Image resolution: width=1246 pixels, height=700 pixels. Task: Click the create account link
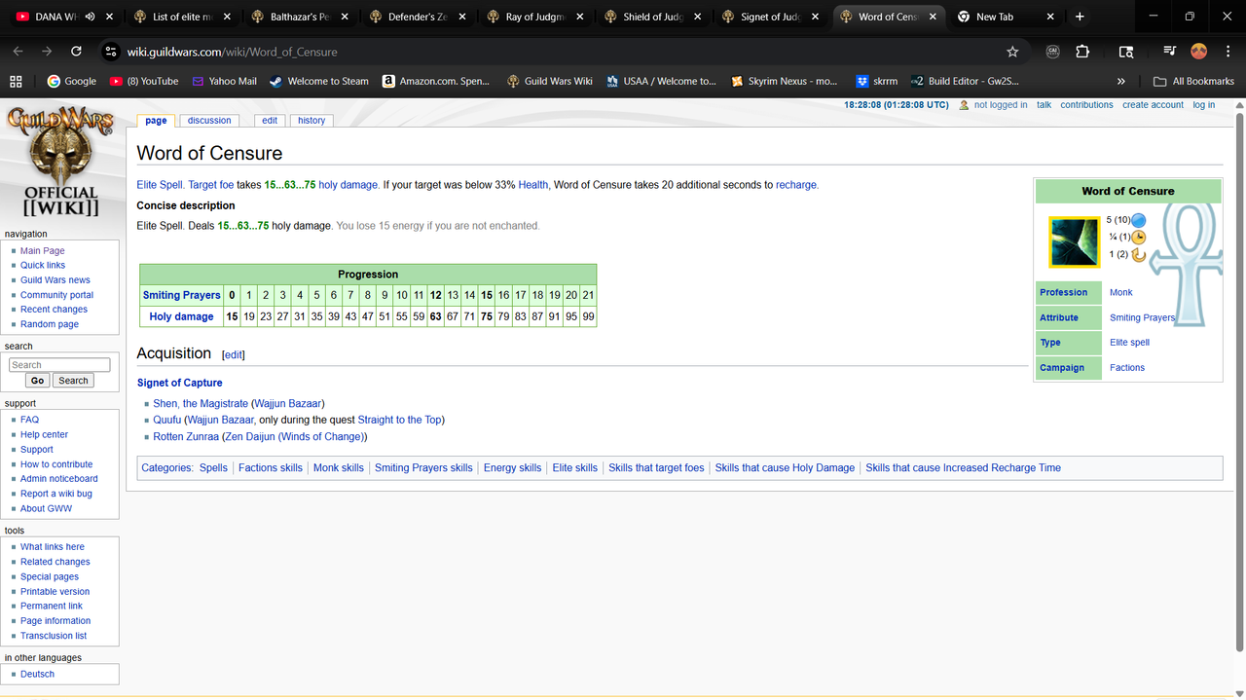click(1153, 105)
